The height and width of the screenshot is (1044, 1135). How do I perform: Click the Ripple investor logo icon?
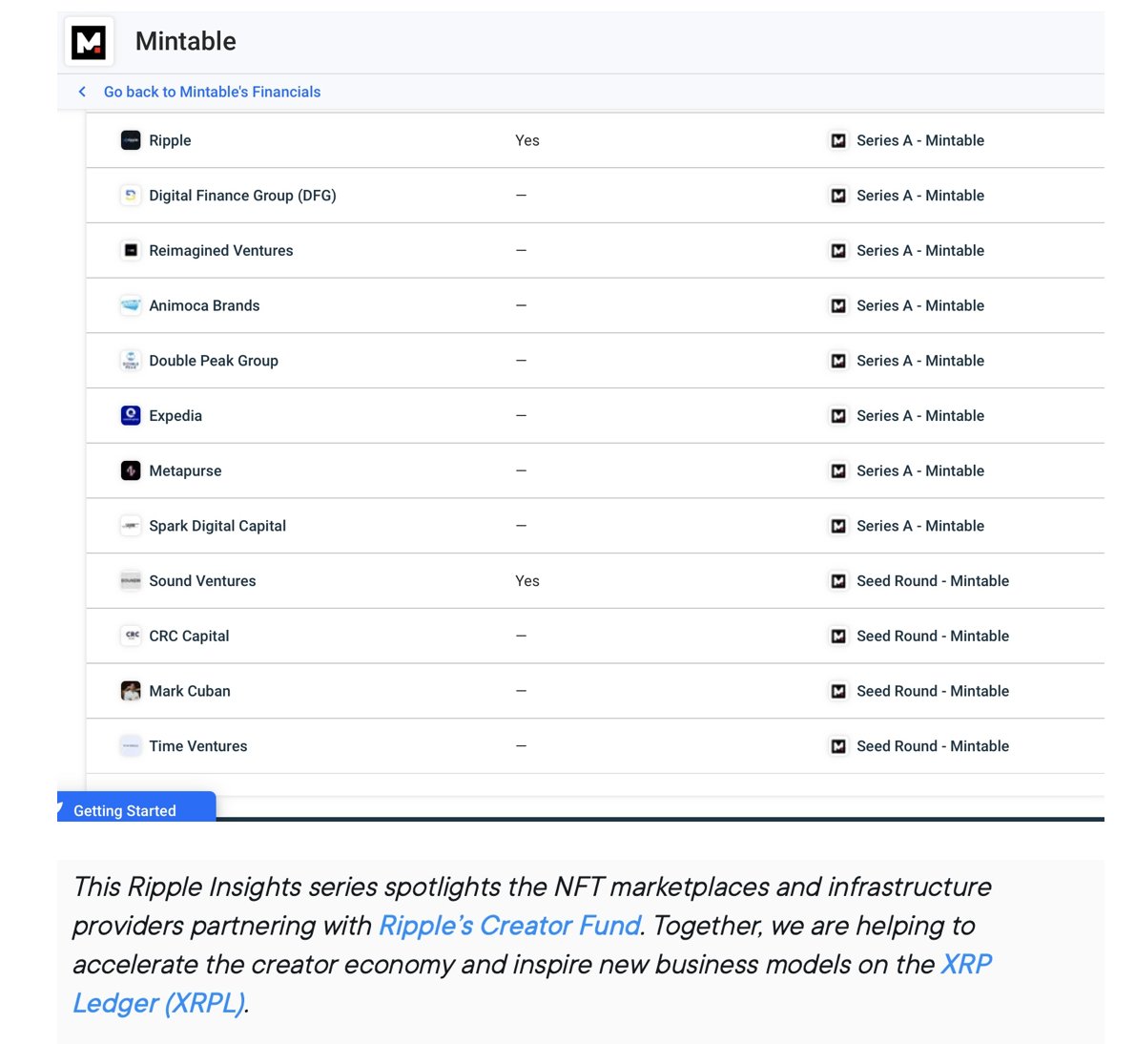(x=131, y=140)
